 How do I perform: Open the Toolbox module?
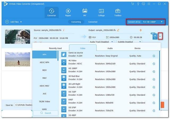pos(118,13)
